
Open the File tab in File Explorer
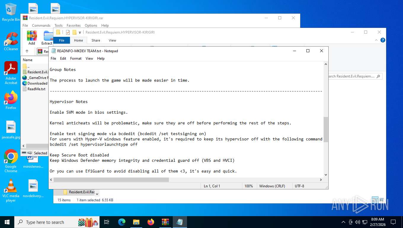coord(62,40)
